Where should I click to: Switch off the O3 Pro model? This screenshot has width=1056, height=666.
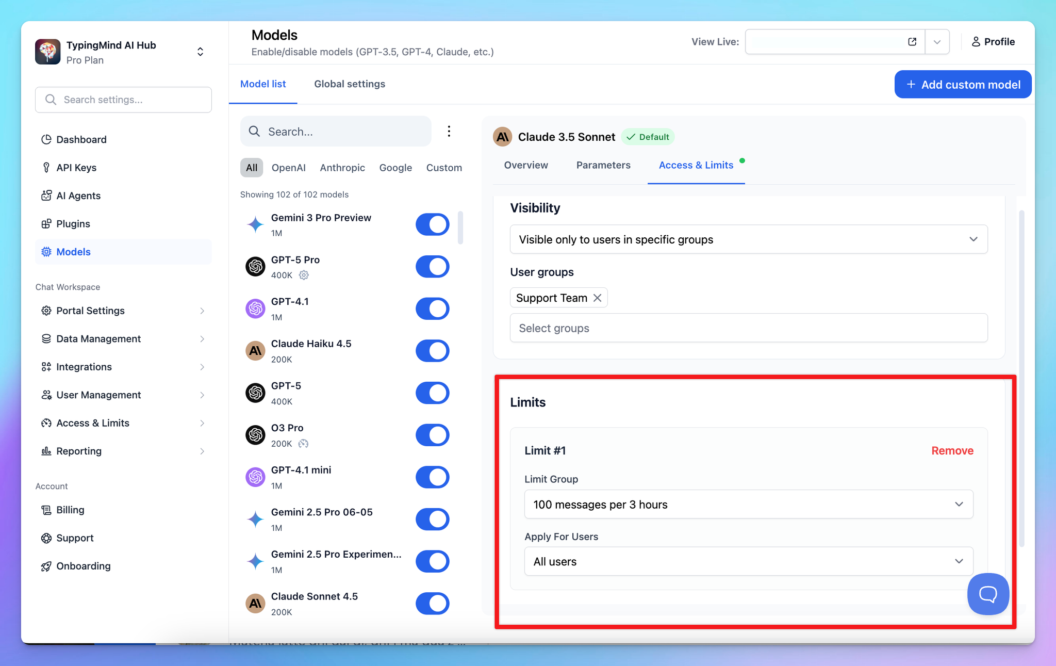click(x=432, y=435)
